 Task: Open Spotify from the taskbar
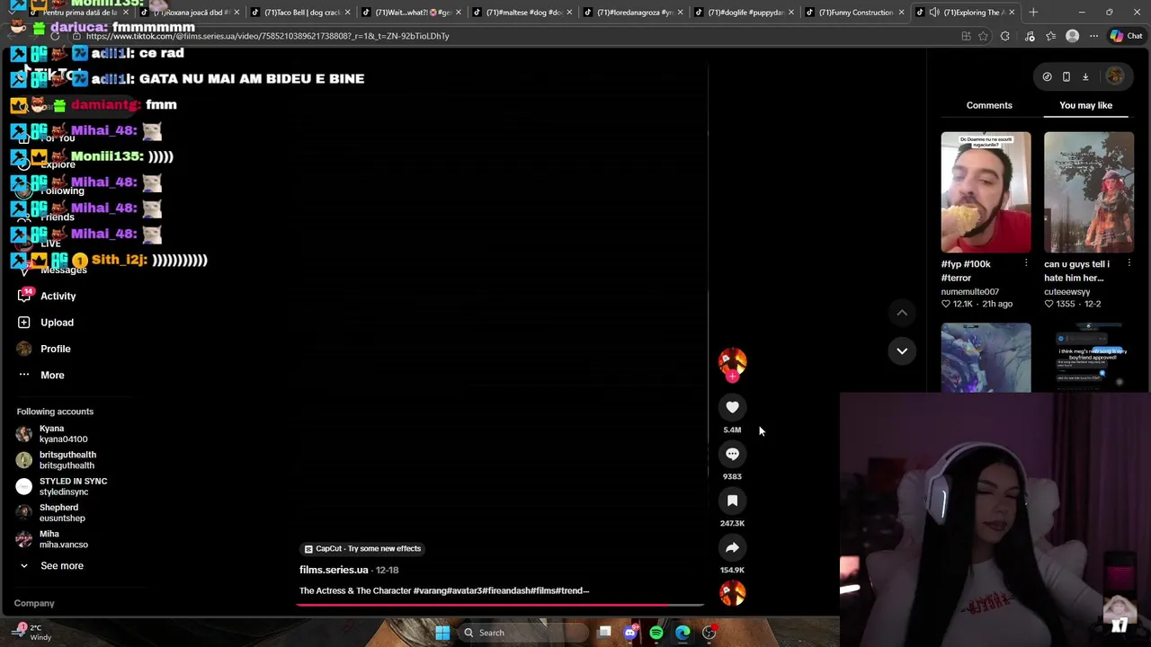tap(656, 633)
